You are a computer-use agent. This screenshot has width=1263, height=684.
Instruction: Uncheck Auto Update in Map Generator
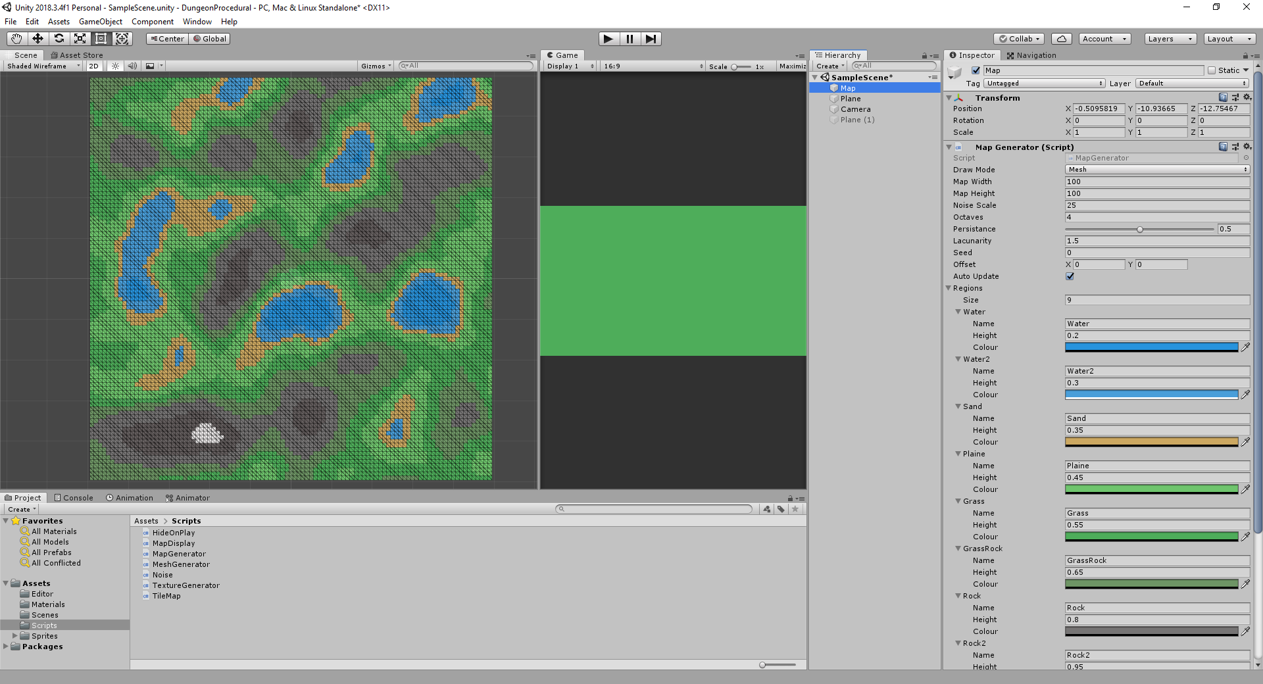1070,276
